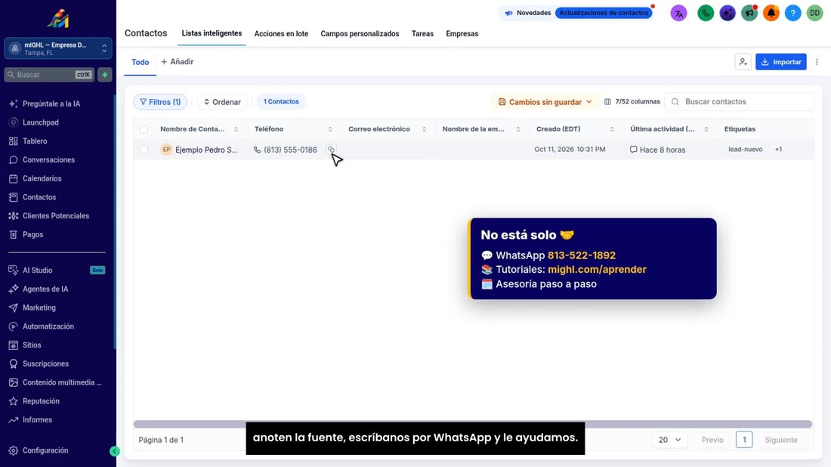
Task: Sort by Nombre de la empresa column arrows
Action: coord(518,129)
